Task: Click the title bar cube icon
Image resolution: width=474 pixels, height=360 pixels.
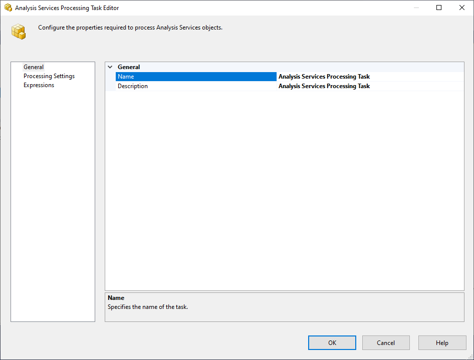Action: 8,8
